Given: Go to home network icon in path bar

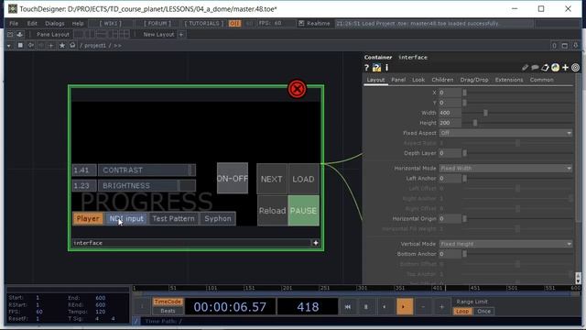Looking at the screenshot, I should [72, 45].
